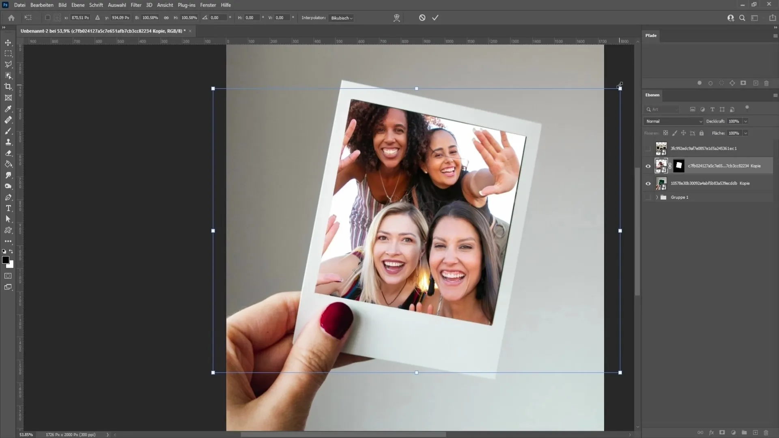The width and height of the screenshot is (779, 438).
Task: Switch to the Ebenen tab
Action: click(652, 95)
